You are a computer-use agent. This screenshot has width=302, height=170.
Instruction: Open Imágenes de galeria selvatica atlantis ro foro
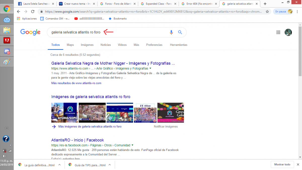(x=91, y=97)
